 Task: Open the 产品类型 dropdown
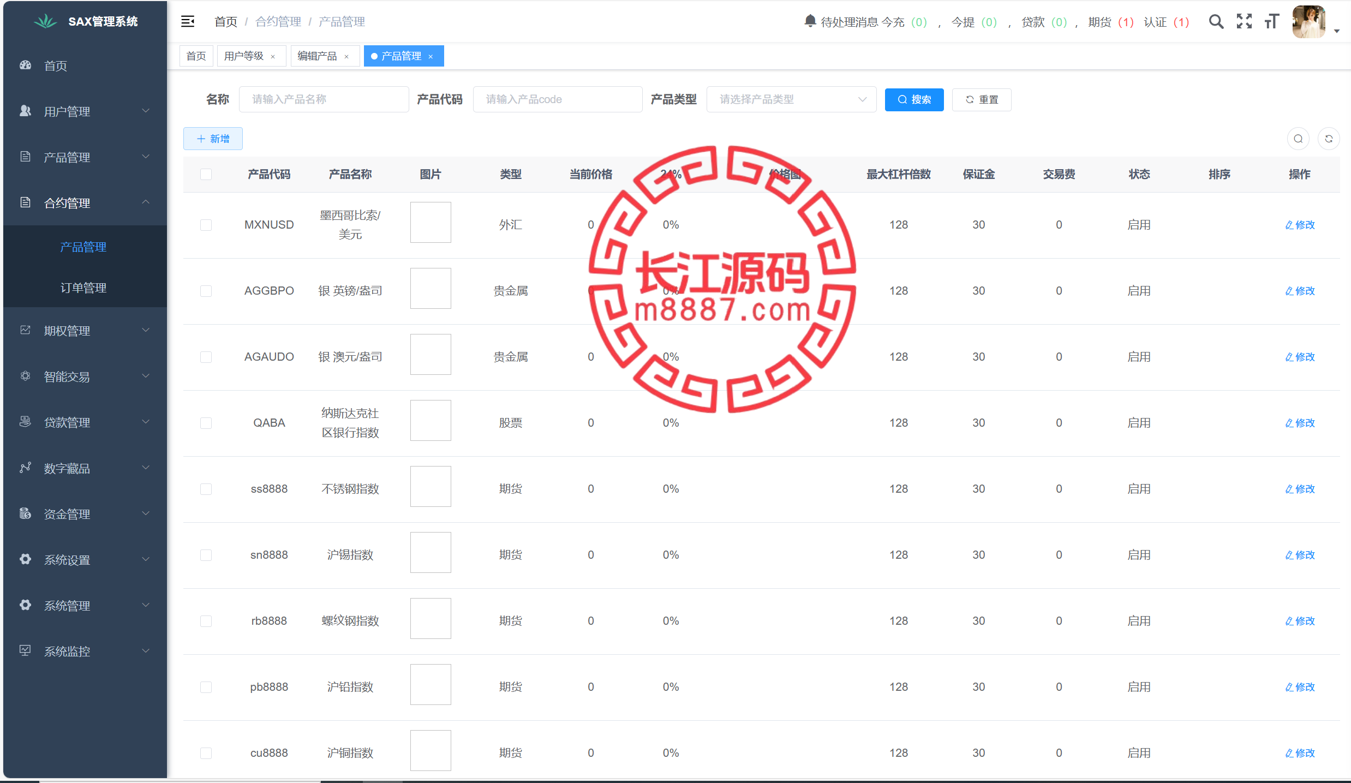[791, 99]
